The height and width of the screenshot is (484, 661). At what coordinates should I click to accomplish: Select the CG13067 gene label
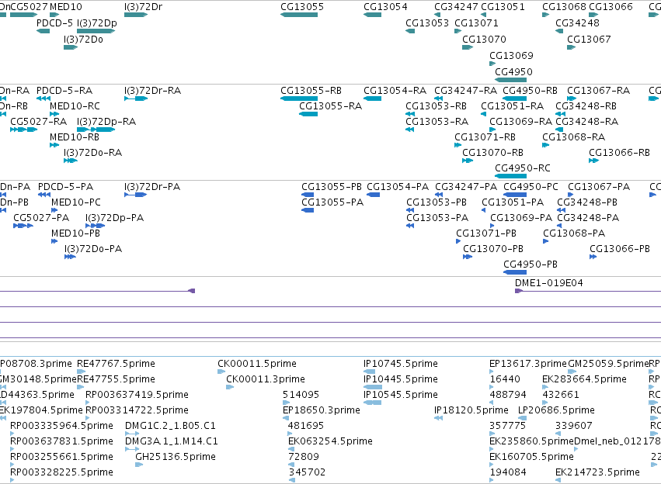tap(589, 39)
